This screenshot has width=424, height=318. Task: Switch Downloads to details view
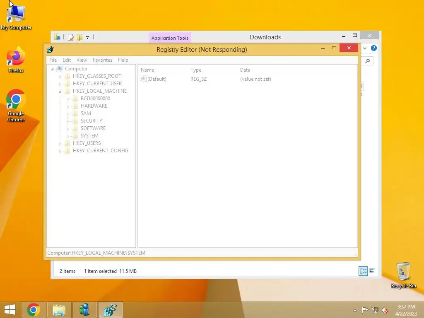tap(363, 271)
